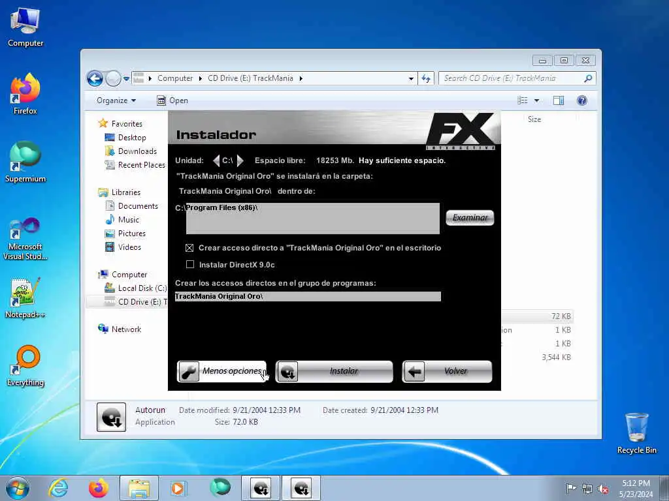The width and height of the screenshot is (669, 501).
Task: Open more view options dropdown arrow
Action: [537, 100]
